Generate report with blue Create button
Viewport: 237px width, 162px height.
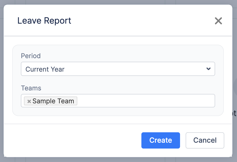click(x=160, y=140)
